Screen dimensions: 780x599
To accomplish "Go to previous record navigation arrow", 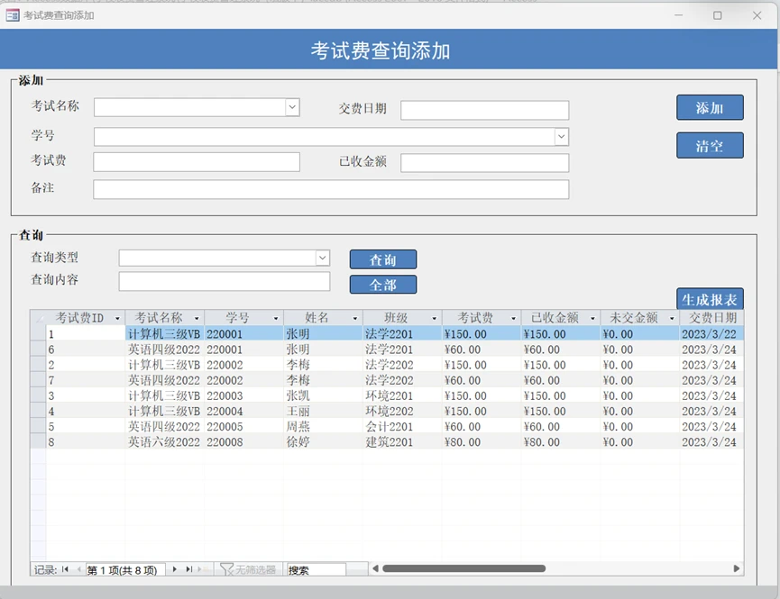I will (x=78, y=569).
